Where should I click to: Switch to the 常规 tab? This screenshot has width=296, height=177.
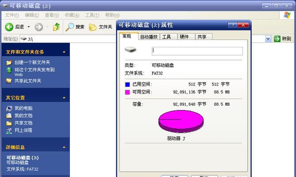coord(129,36)
